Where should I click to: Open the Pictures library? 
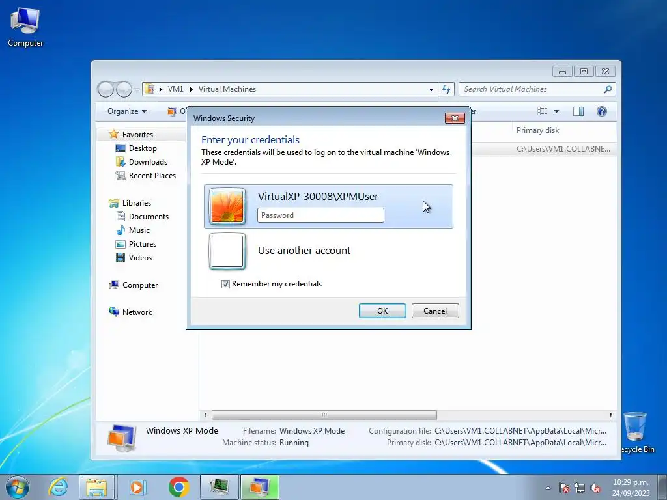click(x=143, y=243)
